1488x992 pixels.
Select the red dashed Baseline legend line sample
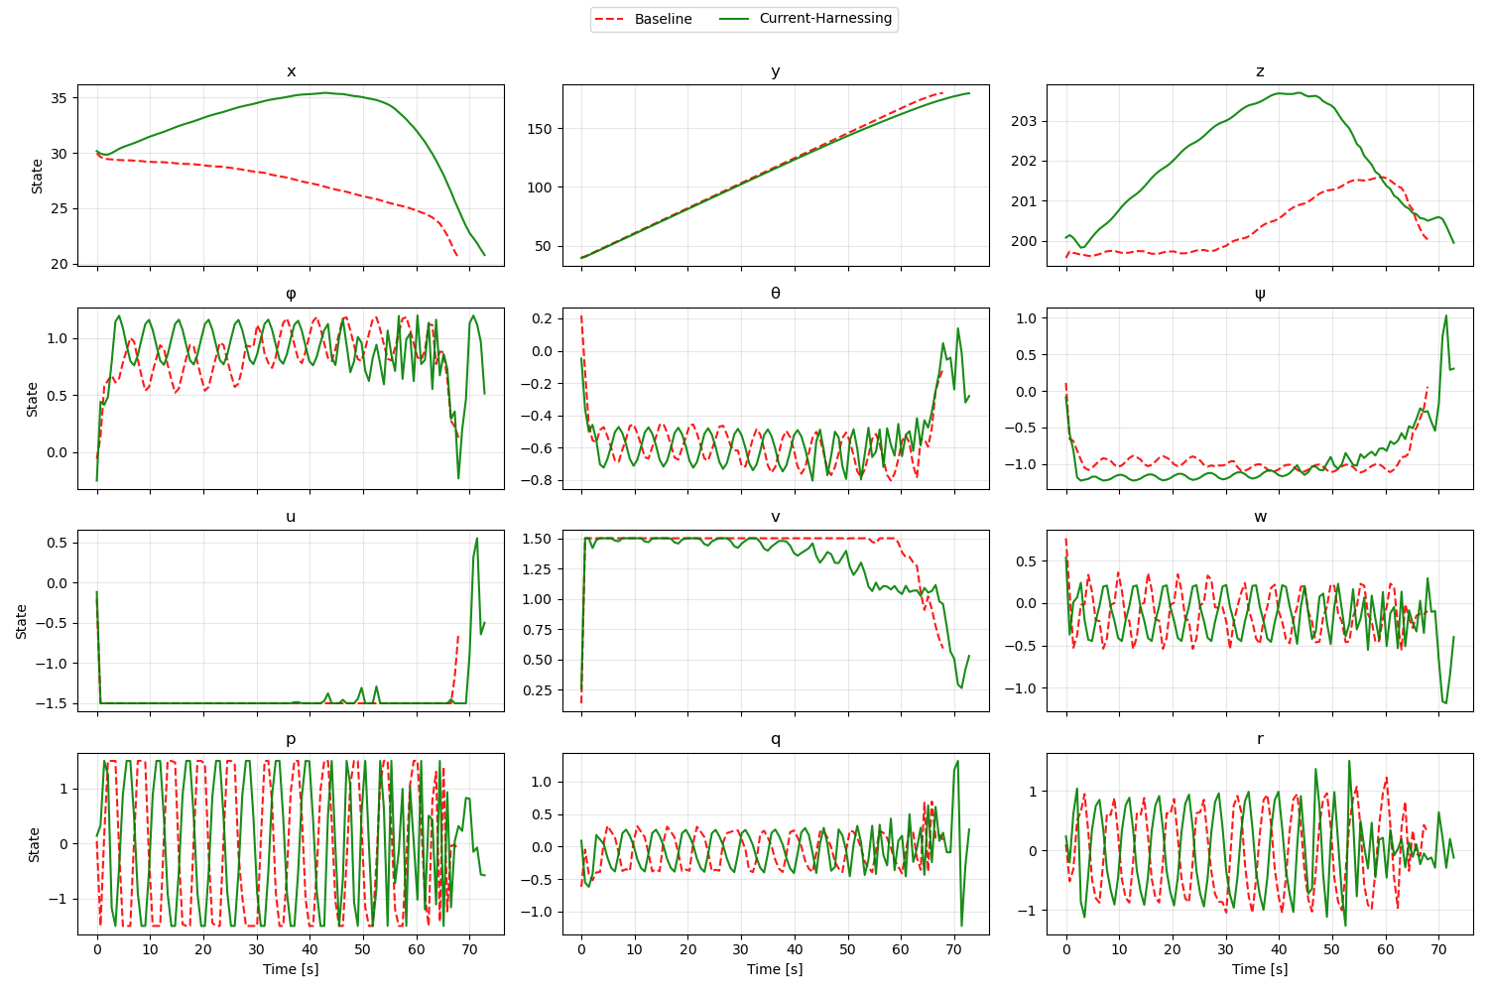pyautogui.click(x=611, y=19)
